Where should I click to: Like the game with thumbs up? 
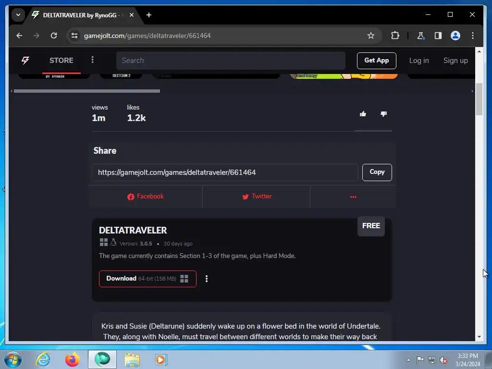[363, 114]
